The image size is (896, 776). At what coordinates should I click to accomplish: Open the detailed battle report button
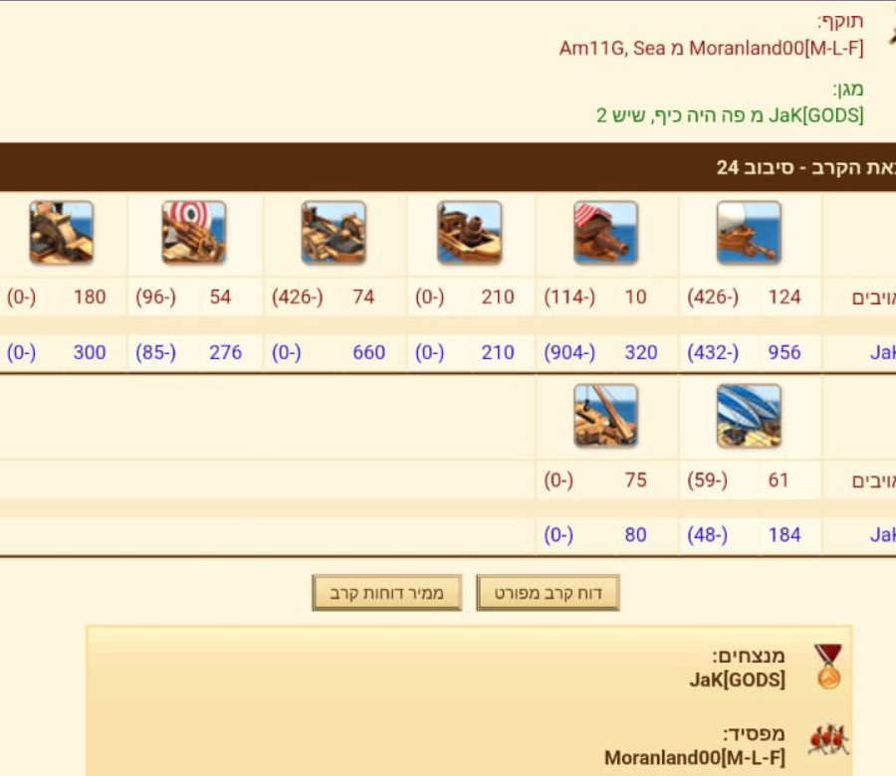pos(548,593)
